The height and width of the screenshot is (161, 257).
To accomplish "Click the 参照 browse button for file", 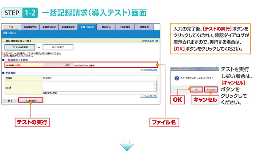I will tap(68, 65).
